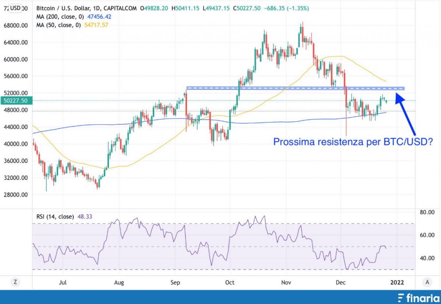Click the 32000.00 price axis label
This screenshot has width=441, height=304.
tap(16, 178)
